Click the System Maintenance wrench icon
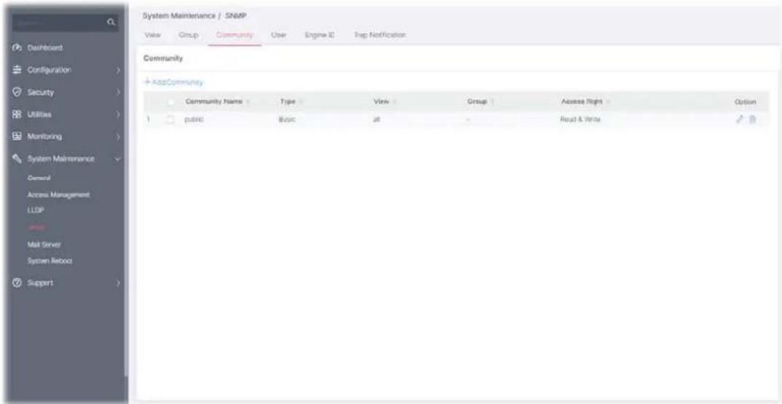The image size is (782, 404). pos(15,159)
